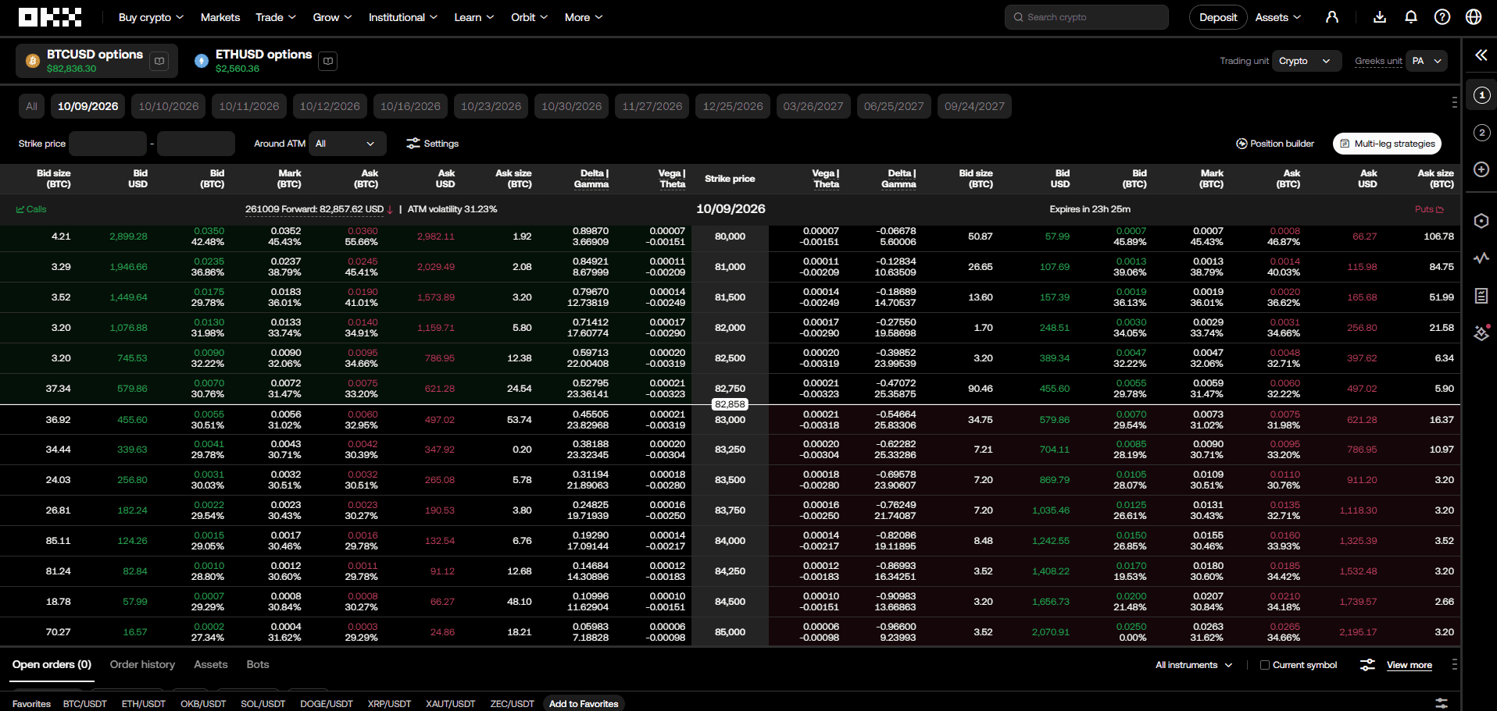
Task: Click the hexagon icon in right sidebar
Action: (1481, 221)
